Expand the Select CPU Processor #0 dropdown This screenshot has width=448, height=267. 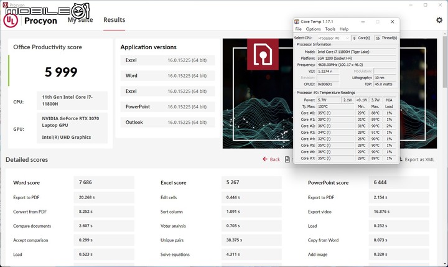click(x=333, y=38)
